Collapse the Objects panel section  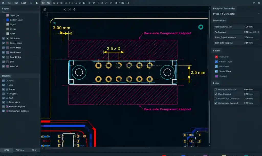pos(6,76)
